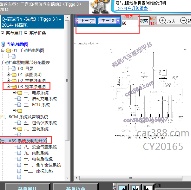Image resolution: width=191 pixels, height=190 pixels.
Task: Click the tree panel scroll up arrow
Action: point(67,18)
